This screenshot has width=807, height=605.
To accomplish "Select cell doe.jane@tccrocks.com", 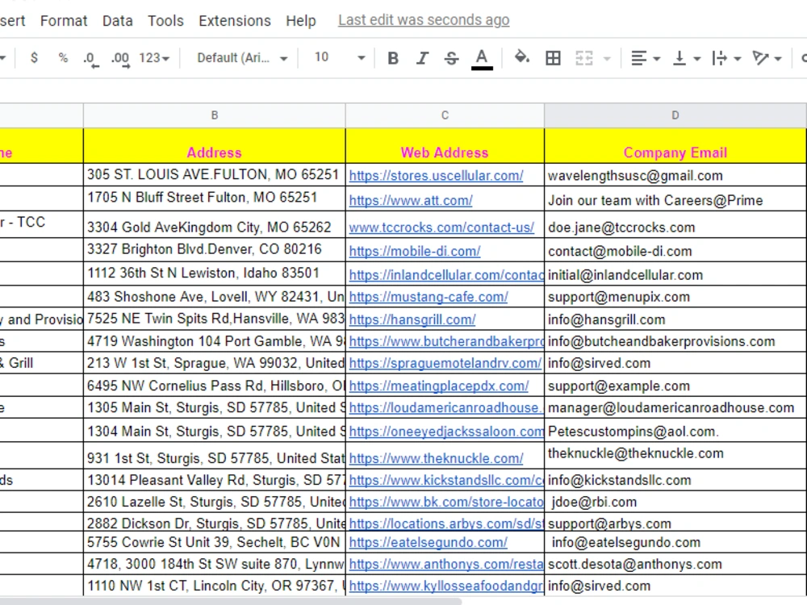I will [675, 225].
